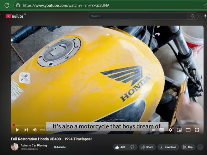Screen dimensions: 207x155
Task: Click the 0:04 / 21:17 time display
Action: pos(47,130)
